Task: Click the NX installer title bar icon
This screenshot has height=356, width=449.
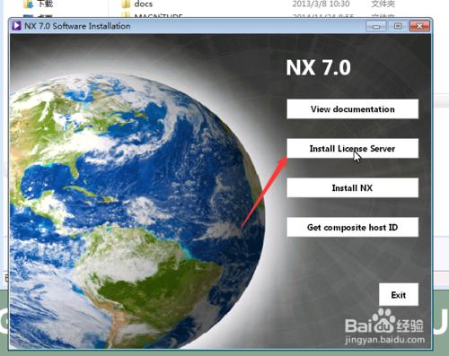Action: pyautogui.click(x=16, y=26)
